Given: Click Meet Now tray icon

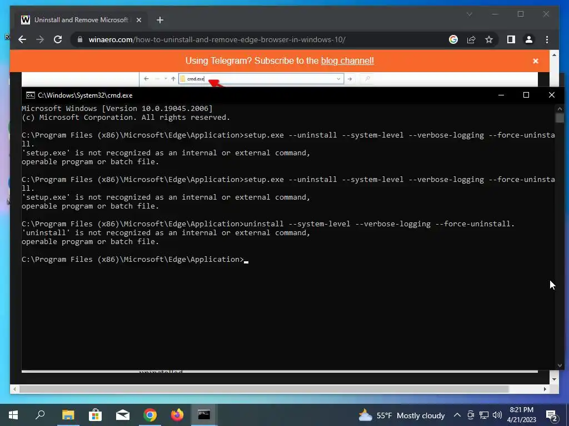Looking at the screenshot, I should [471, 415].
